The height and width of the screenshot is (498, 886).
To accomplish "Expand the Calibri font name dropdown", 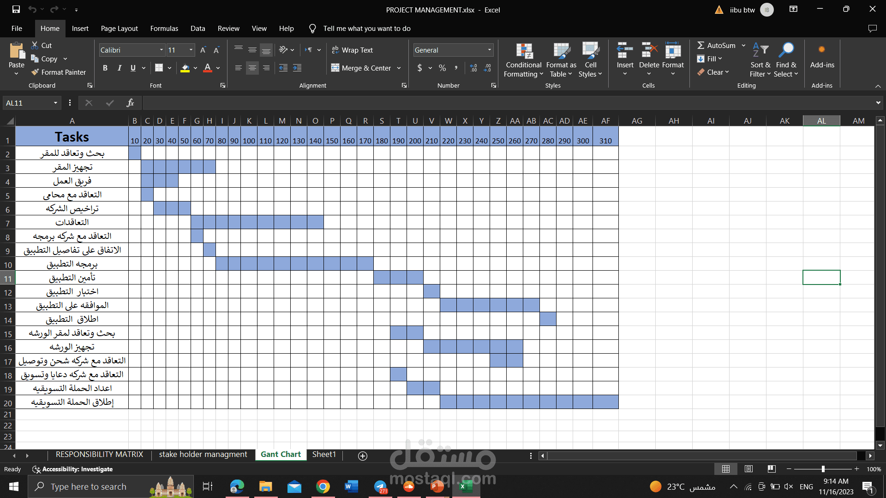I will point(161,50).
